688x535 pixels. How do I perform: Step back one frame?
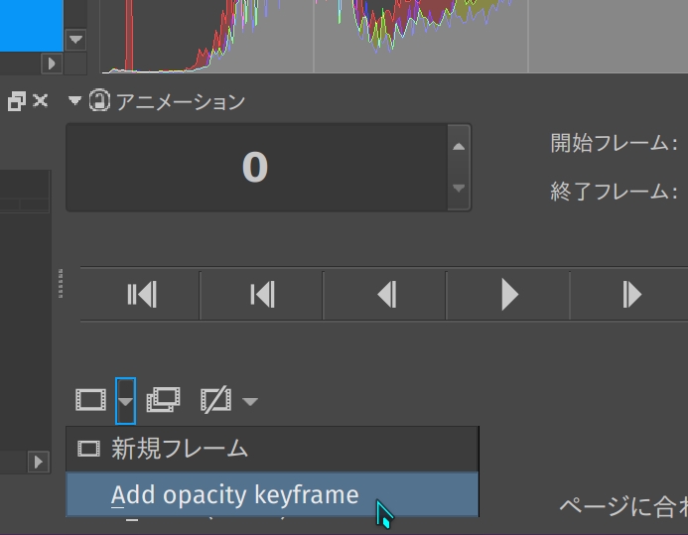pos(386,294)
